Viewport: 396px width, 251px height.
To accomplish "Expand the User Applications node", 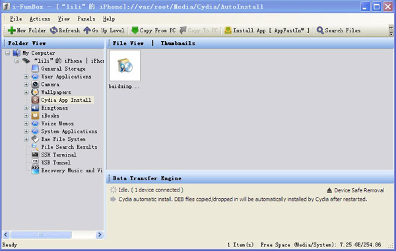I will click(x=26, y=77).
